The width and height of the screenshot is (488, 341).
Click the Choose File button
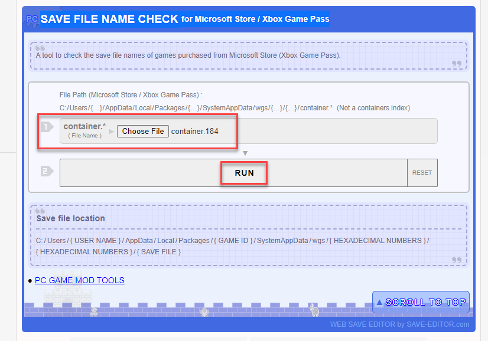(x=143, y=131)
